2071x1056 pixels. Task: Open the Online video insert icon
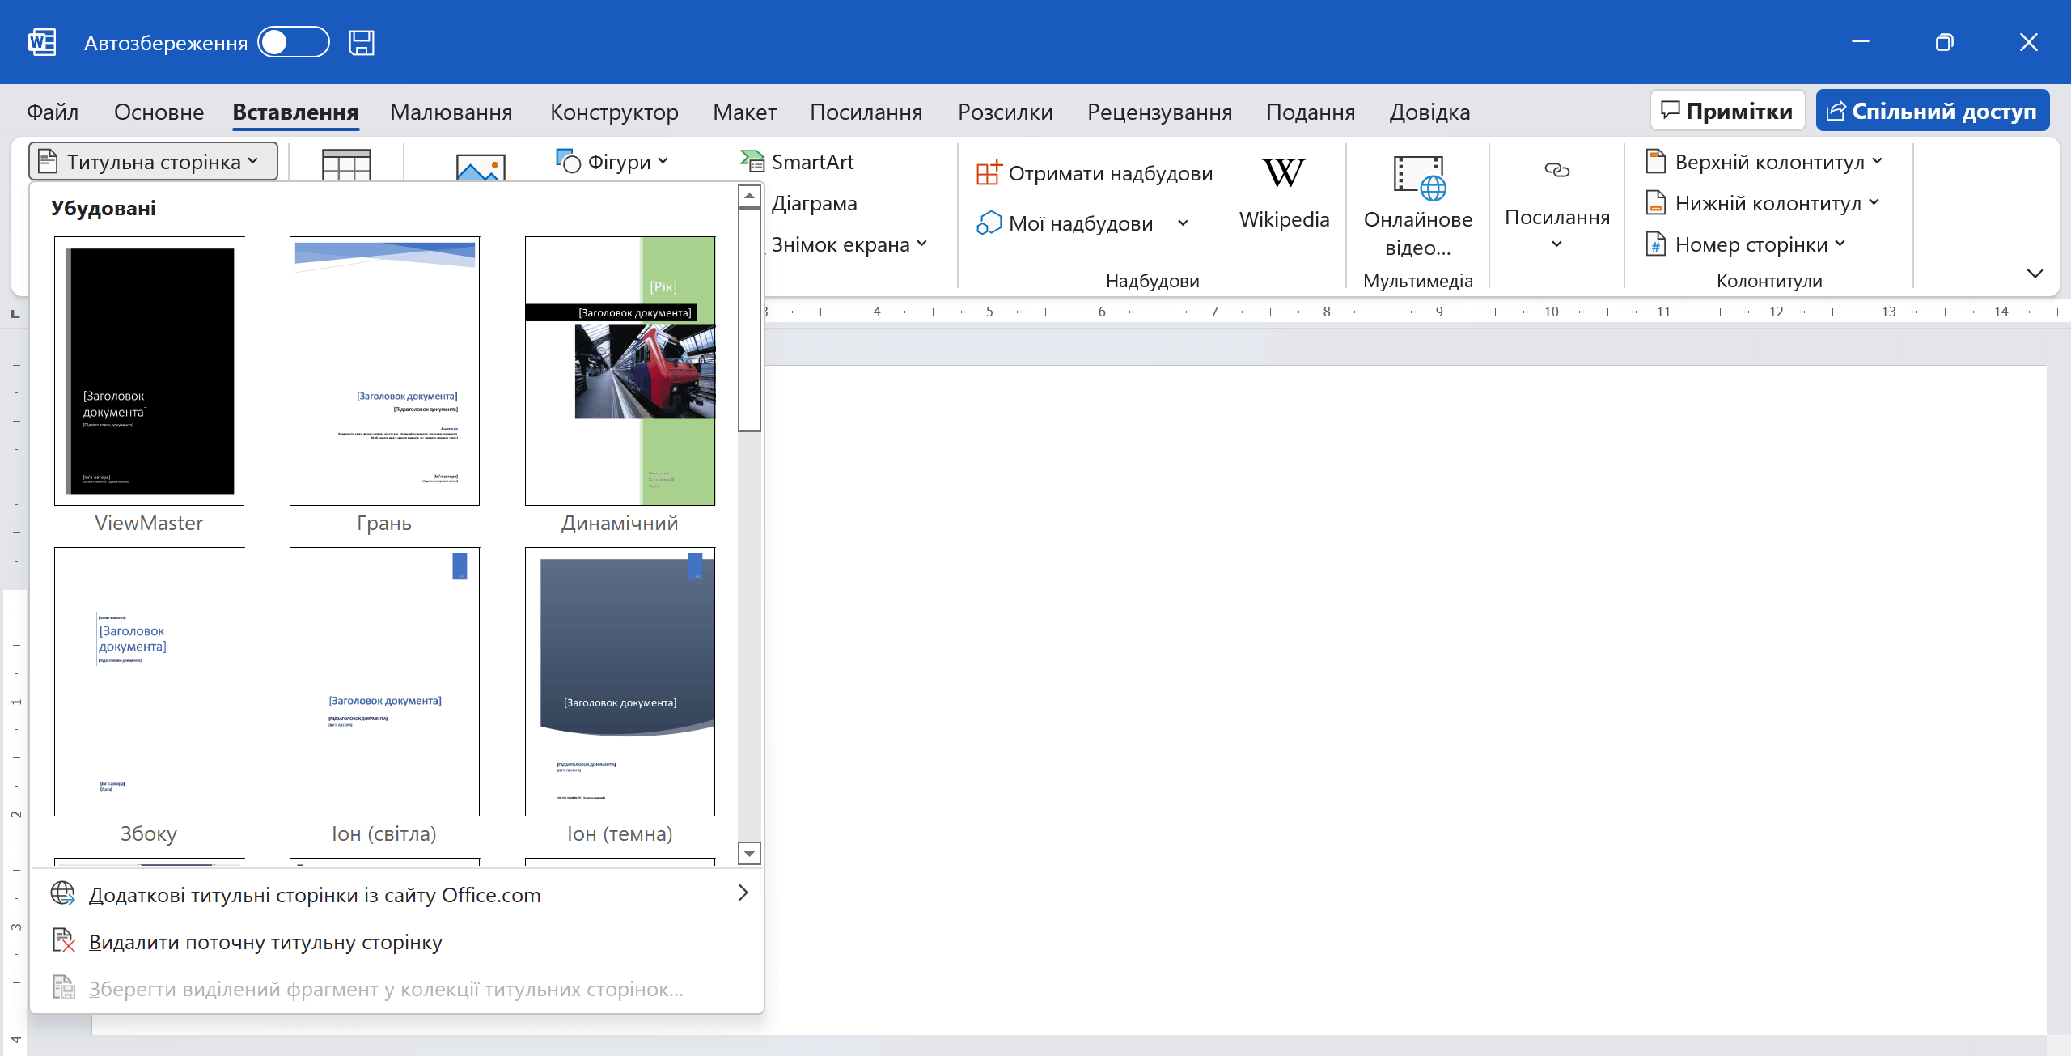[1418, 178]
